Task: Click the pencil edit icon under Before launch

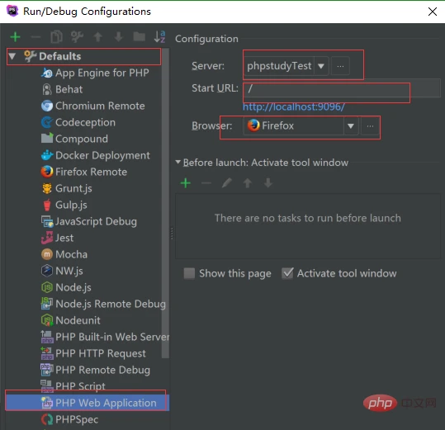Action: click(227, 183)
